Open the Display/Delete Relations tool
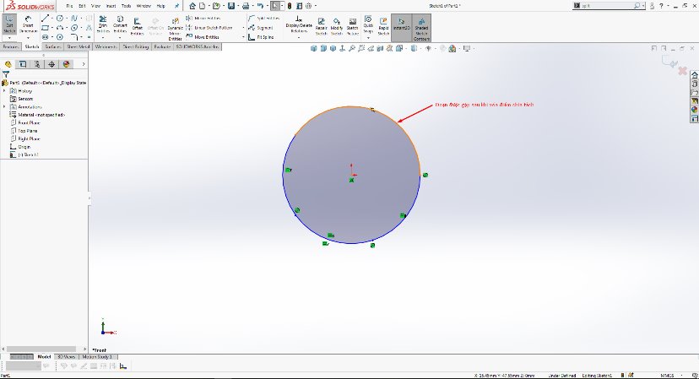 [x=299, y=24]
